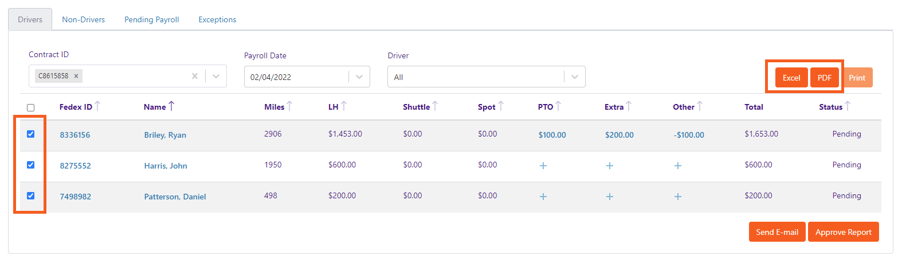
Task: Click the Approve Report button
Action: (843, 232)
